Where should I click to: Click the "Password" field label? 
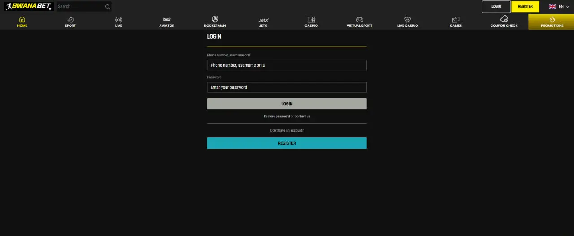214,77
